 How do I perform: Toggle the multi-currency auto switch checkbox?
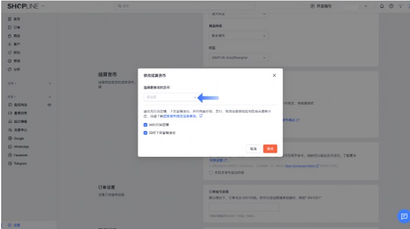pos(211,172)
